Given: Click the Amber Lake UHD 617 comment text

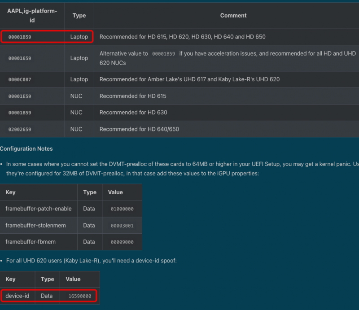Looking at the screenshot, I should tap(189, 79).
